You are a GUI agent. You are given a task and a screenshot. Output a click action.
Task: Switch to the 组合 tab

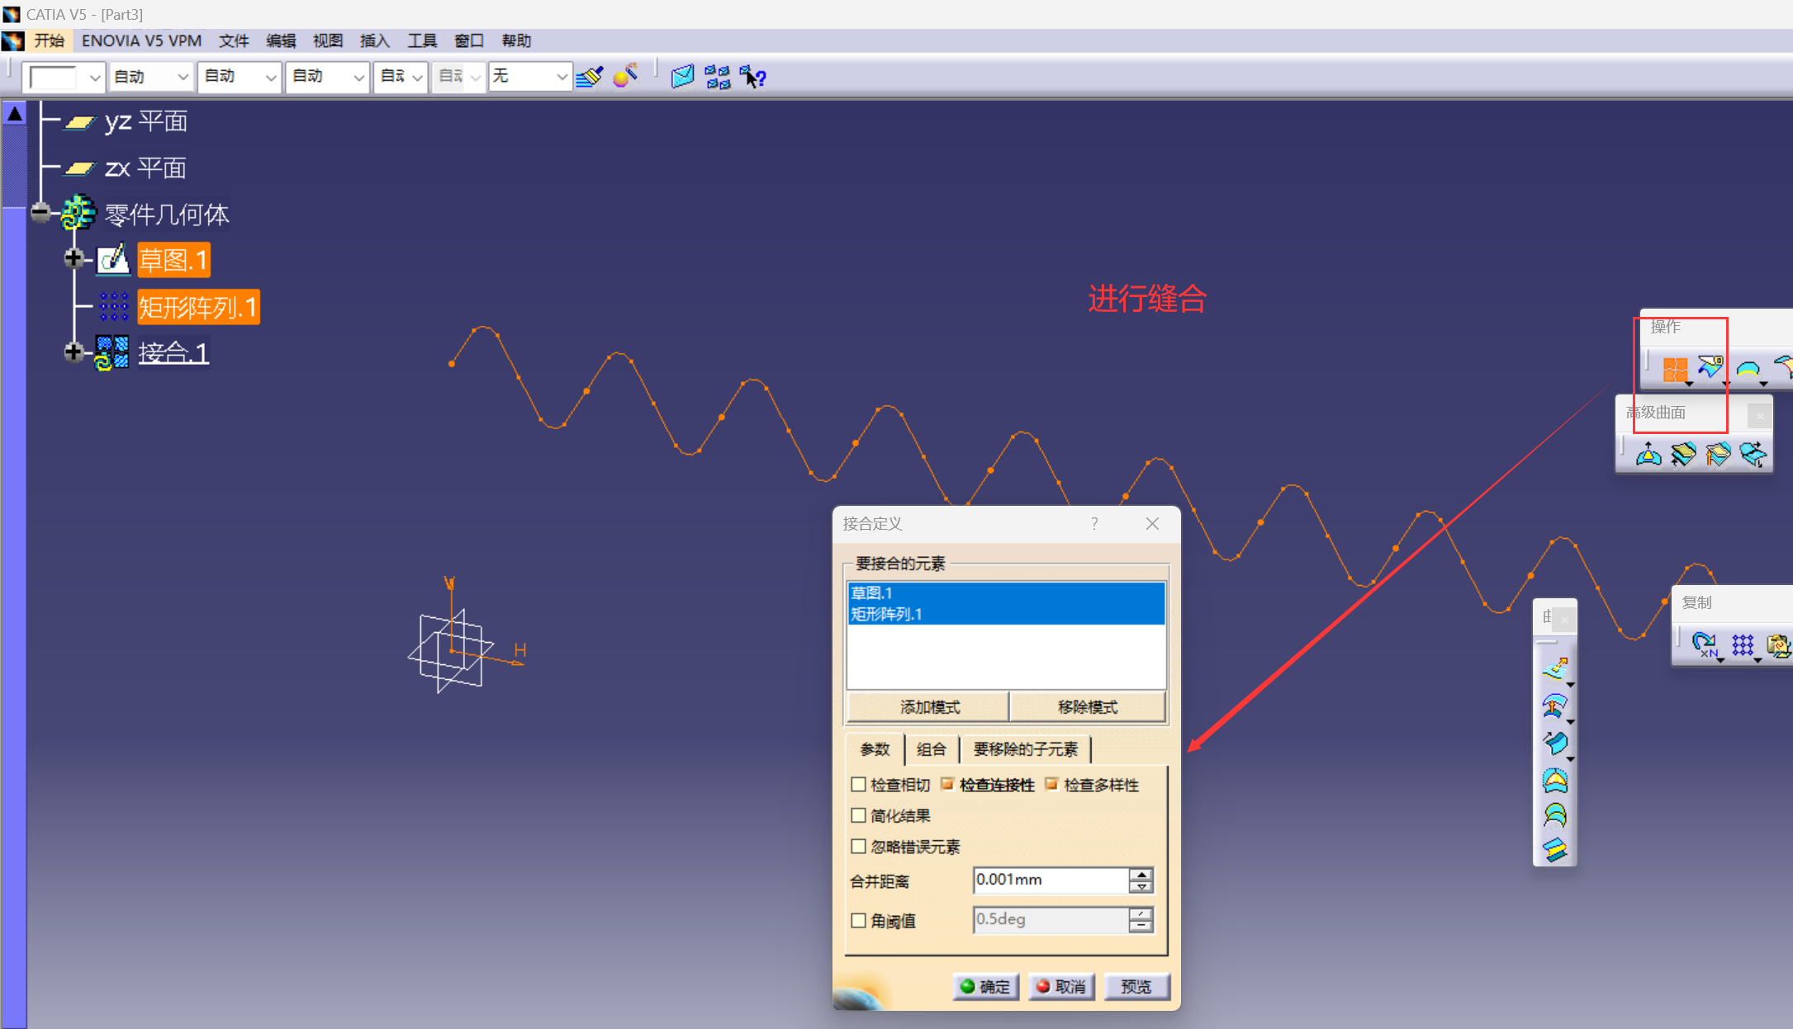pyautogui.click(x=931, y=749)
